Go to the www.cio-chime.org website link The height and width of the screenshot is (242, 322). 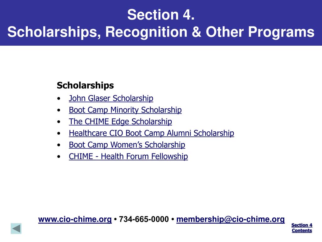click(75, 219)
